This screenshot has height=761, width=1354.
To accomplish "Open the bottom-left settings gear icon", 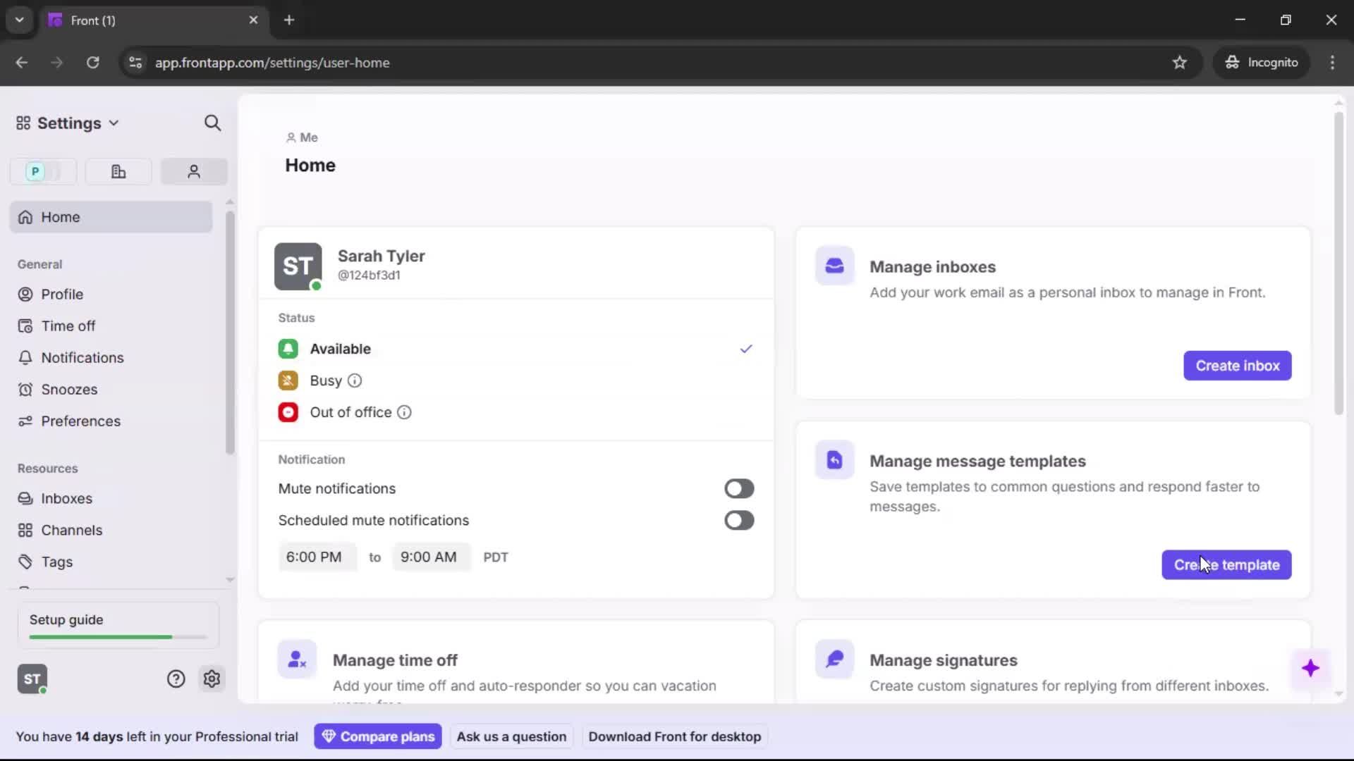I will 212,679.
